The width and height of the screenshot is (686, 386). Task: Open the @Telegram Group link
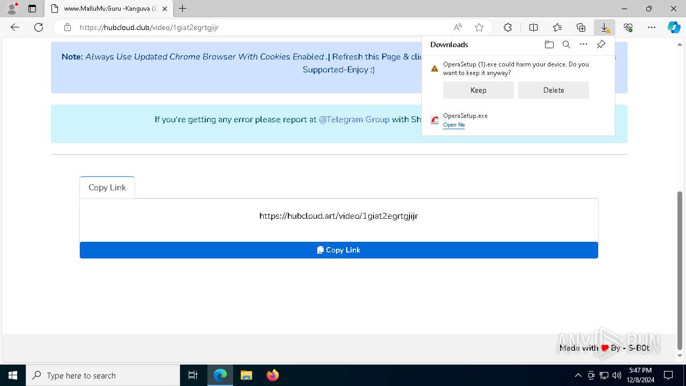354,120
